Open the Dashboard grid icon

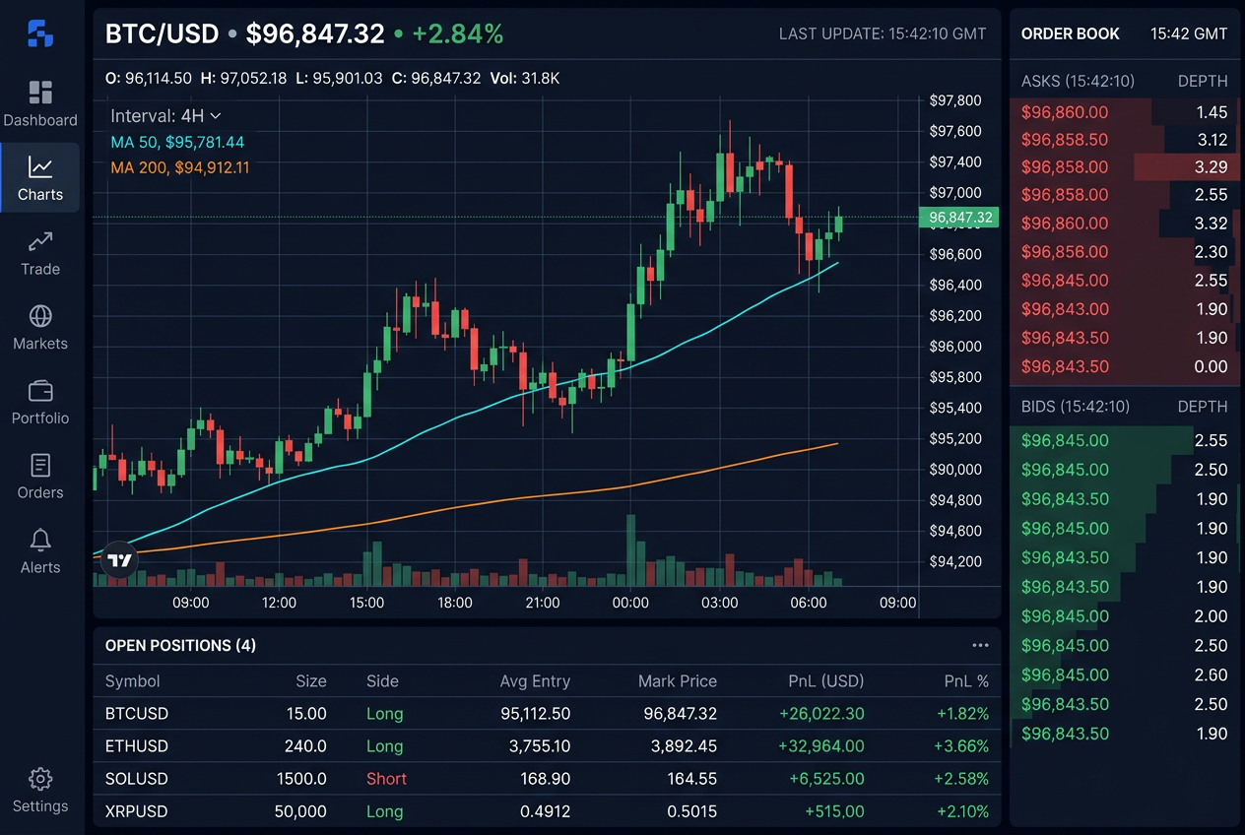[40, 93]
